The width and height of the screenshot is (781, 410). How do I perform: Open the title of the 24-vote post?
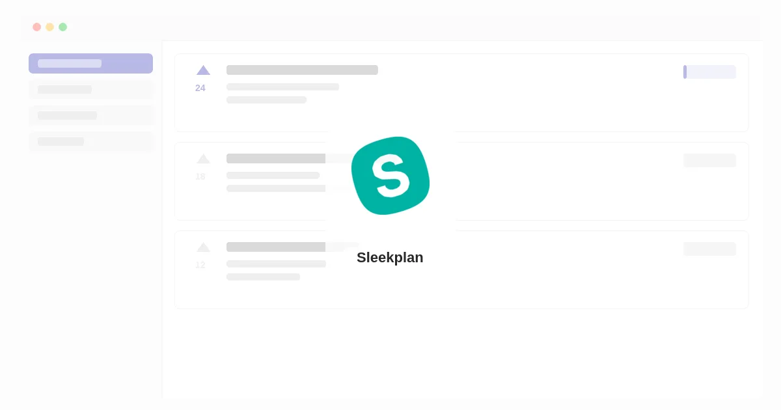(302, 70)
